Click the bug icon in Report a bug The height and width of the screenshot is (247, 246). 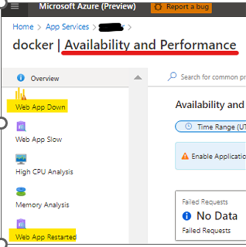coord(158,7)
